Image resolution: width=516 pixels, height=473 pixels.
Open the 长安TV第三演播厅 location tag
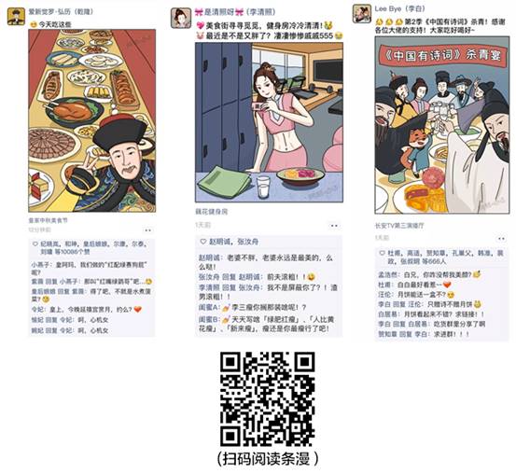pos(399,226)
